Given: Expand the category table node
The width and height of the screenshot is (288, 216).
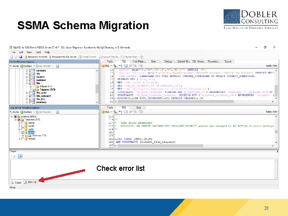Looking at the screenshot, I should tap(27, 70).
